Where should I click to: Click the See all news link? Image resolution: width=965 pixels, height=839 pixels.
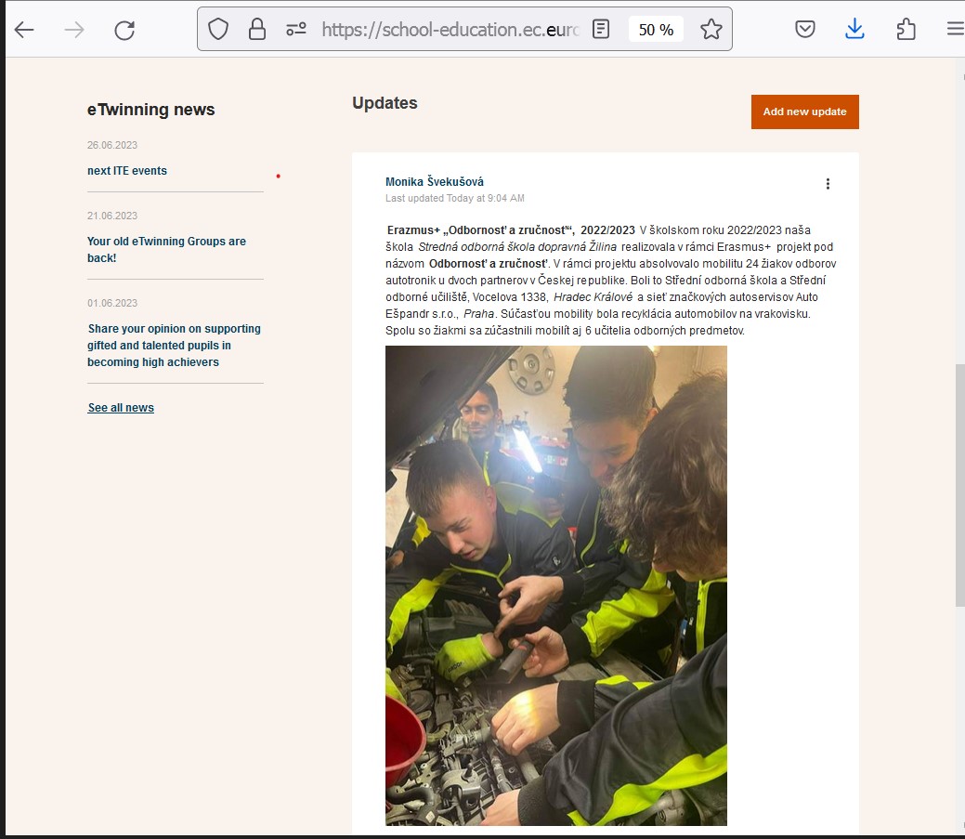pos(121,408)
